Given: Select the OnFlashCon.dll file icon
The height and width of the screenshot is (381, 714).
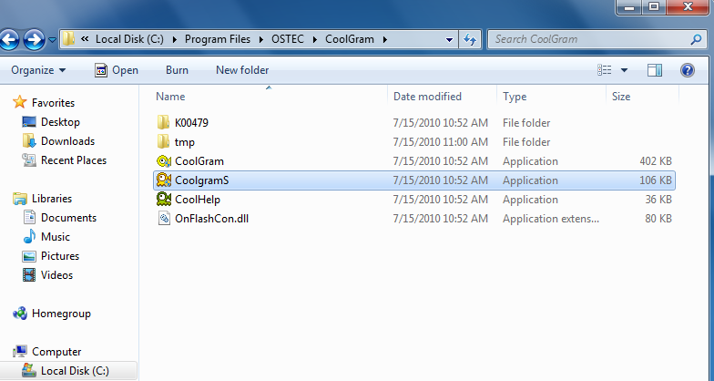Looking at the screenshot, I should click(x=164, y=219).
